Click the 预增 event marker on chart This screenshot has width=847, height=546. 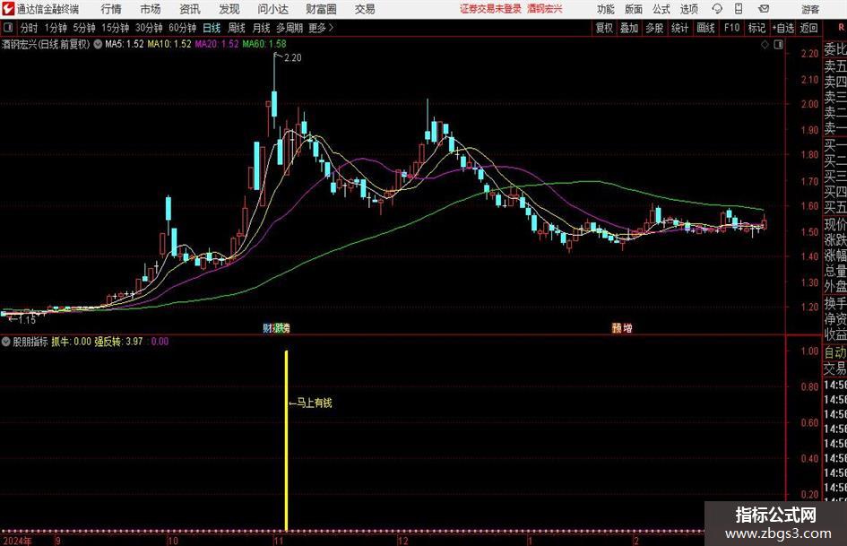pos(622,327)
